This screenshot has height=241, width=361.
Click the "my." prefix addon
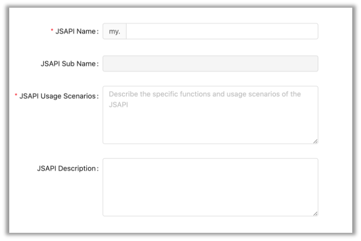coord(114,31)
